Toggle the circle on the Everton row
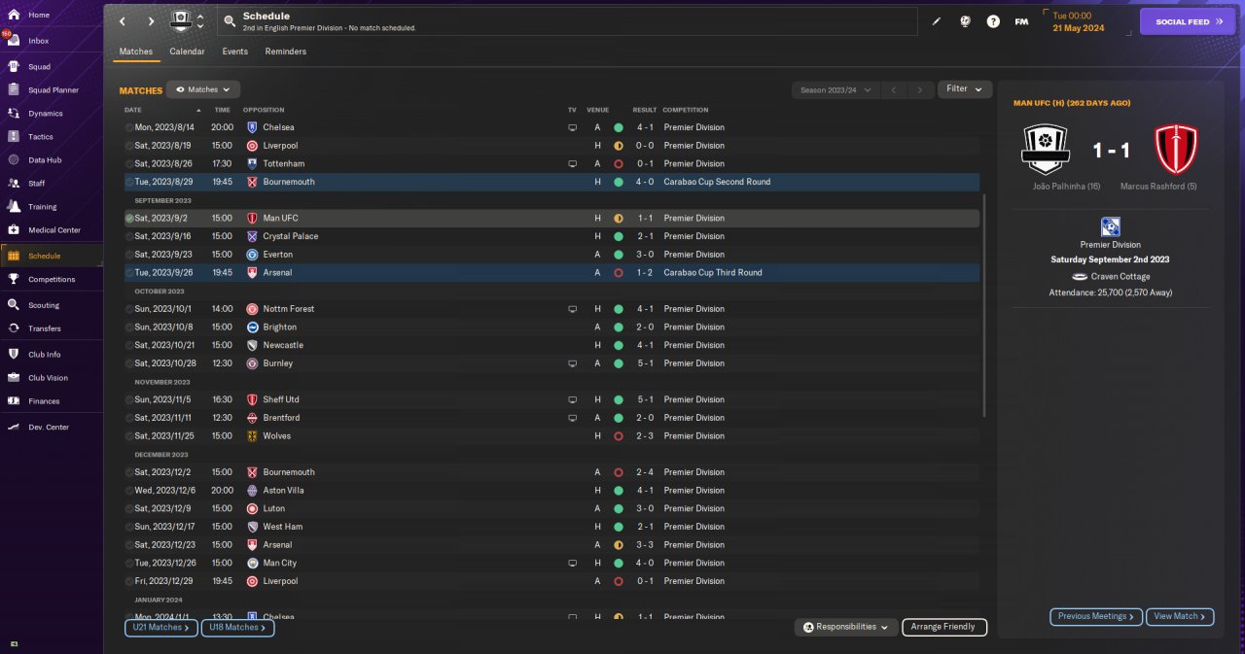The width and height of the screenshot is (1245, 654). pos(129,255)
